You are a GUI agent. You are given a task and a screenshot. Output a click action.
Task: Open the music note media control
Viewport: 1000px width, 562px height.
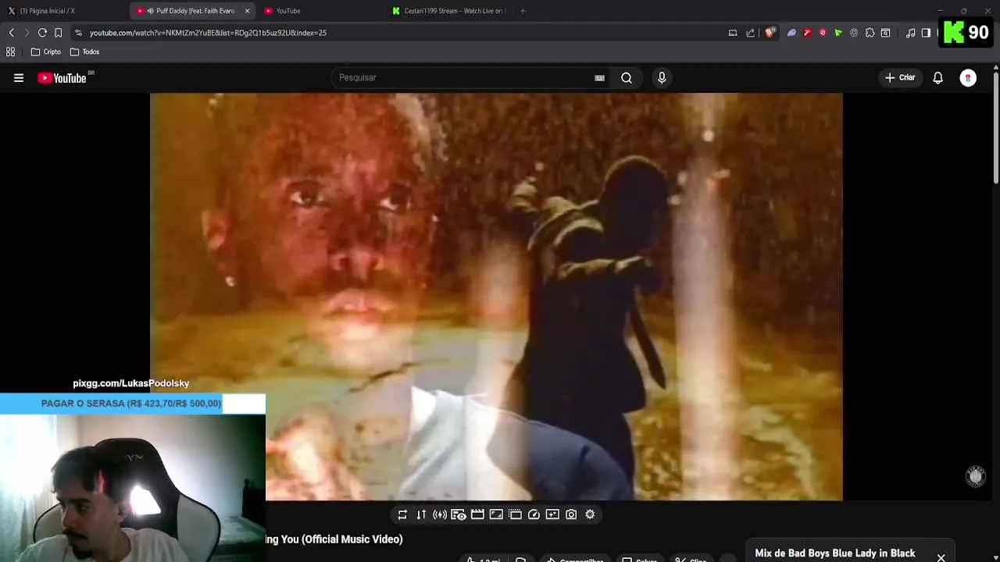click(911, 33)
